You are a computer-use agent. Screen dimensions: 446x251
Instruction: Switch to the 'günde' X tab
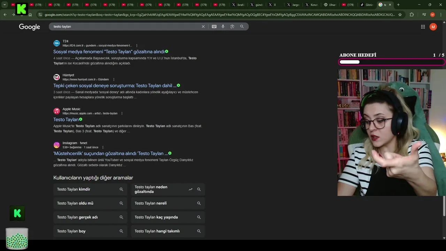[x=257, y=5]
